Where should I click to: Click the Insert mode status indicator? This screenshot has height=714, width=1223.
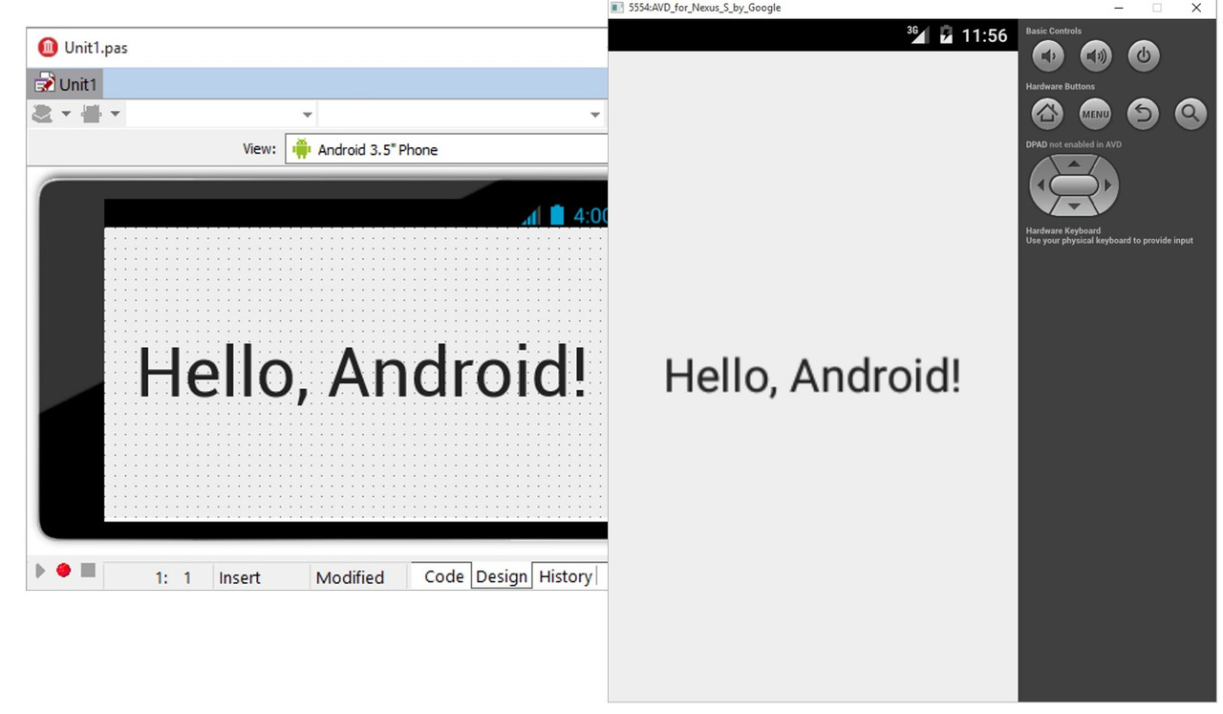pyautogui.click(x=240, y=577)
